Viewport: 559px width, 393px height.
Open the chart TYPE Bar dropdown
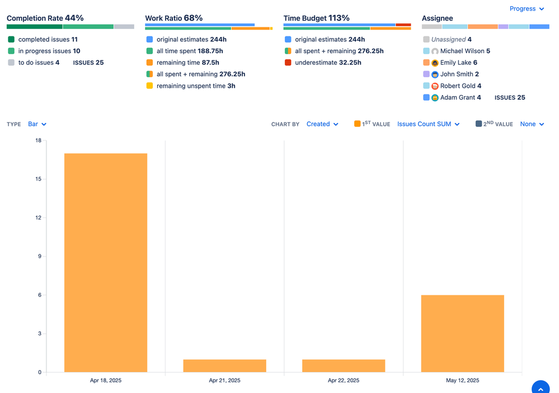37,124
